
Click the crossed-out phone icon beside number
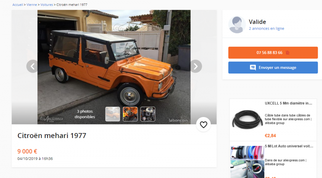click(x=288, y=53)
